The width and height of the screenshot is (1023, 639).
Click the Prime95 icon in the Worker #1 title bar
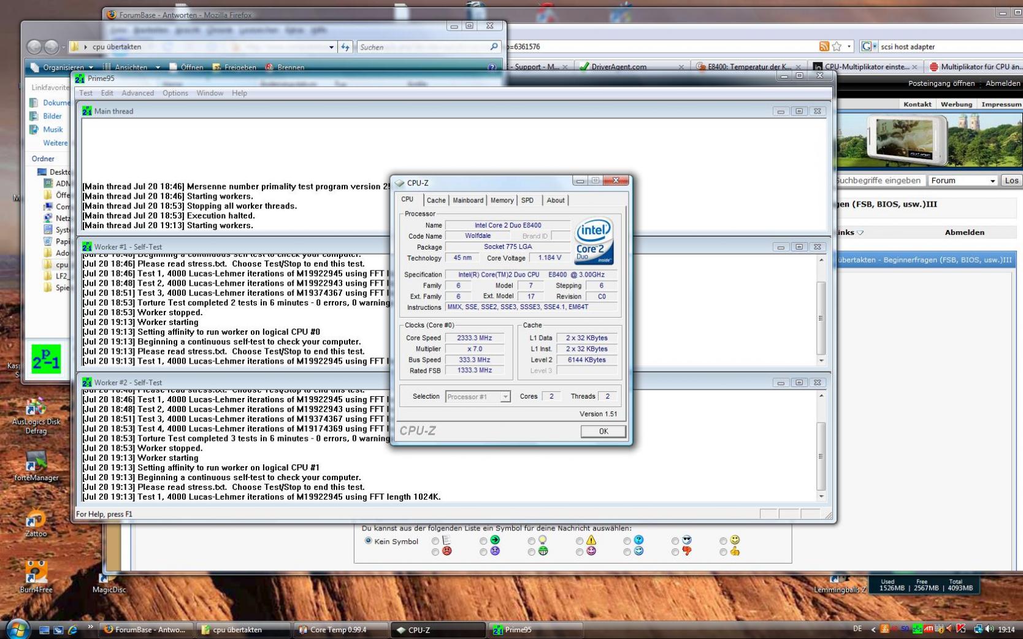(x=87, y=247)
